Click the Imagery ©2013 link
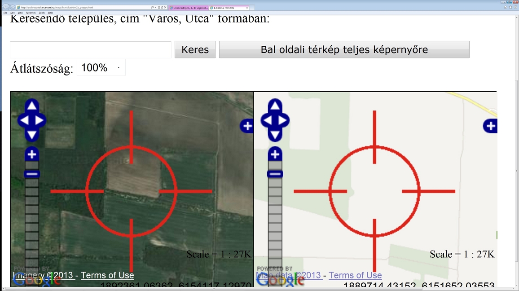The height and width of the screenshot is (291, 519). tap(43, 275)
